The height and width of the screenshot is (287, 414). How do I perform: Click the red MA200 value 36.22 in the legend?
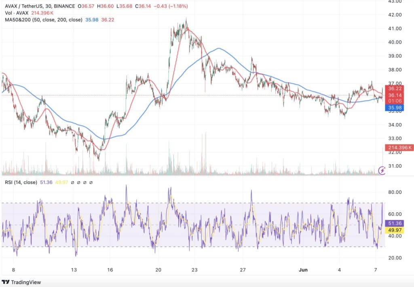[108, 20]
